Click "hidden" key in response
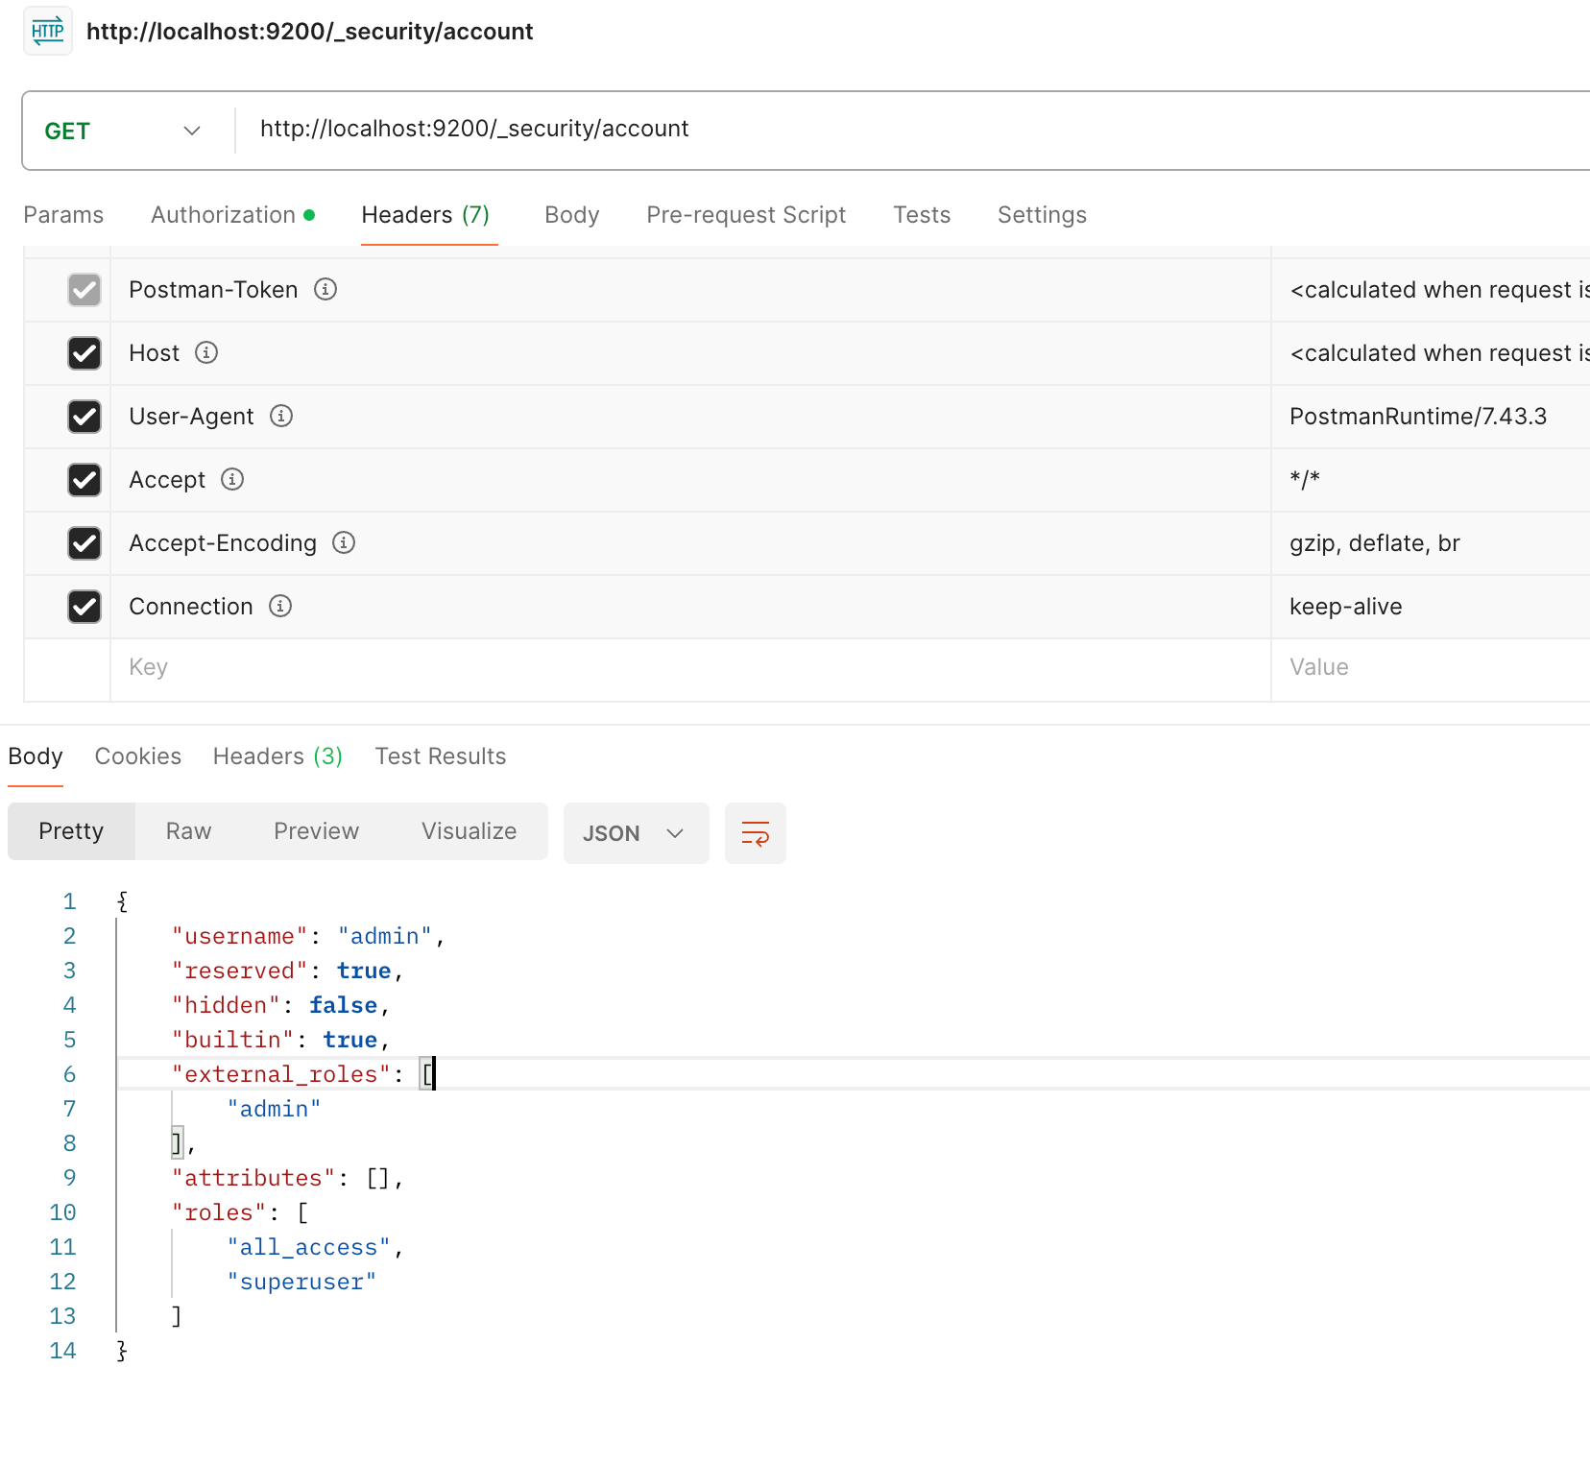 click(226, 1005)
